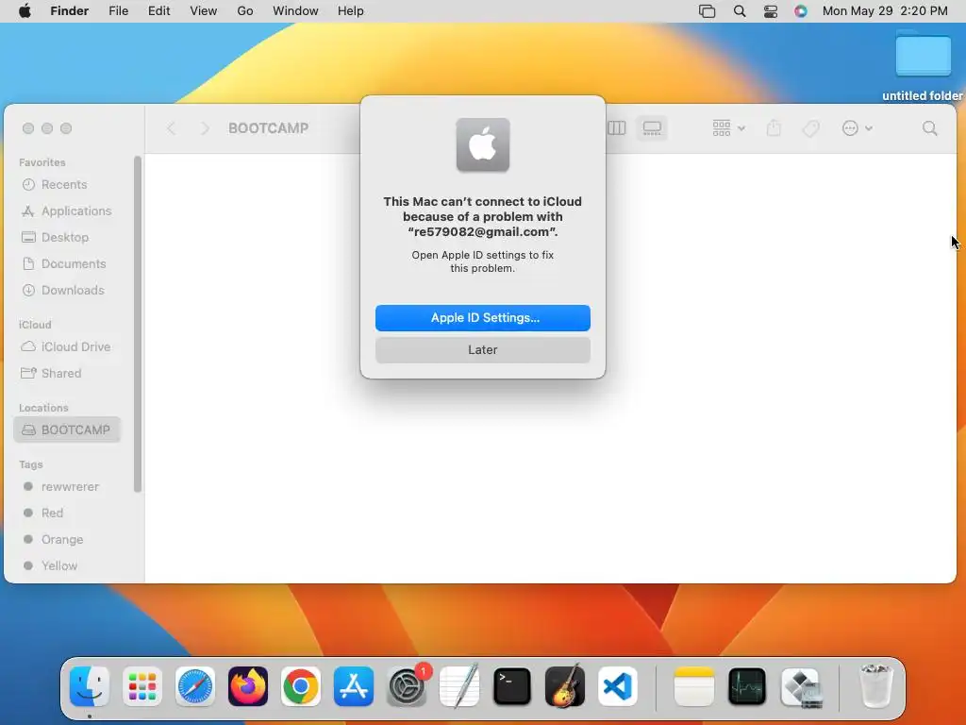Click the Share toolbar icon

click(x=774, y=128)
